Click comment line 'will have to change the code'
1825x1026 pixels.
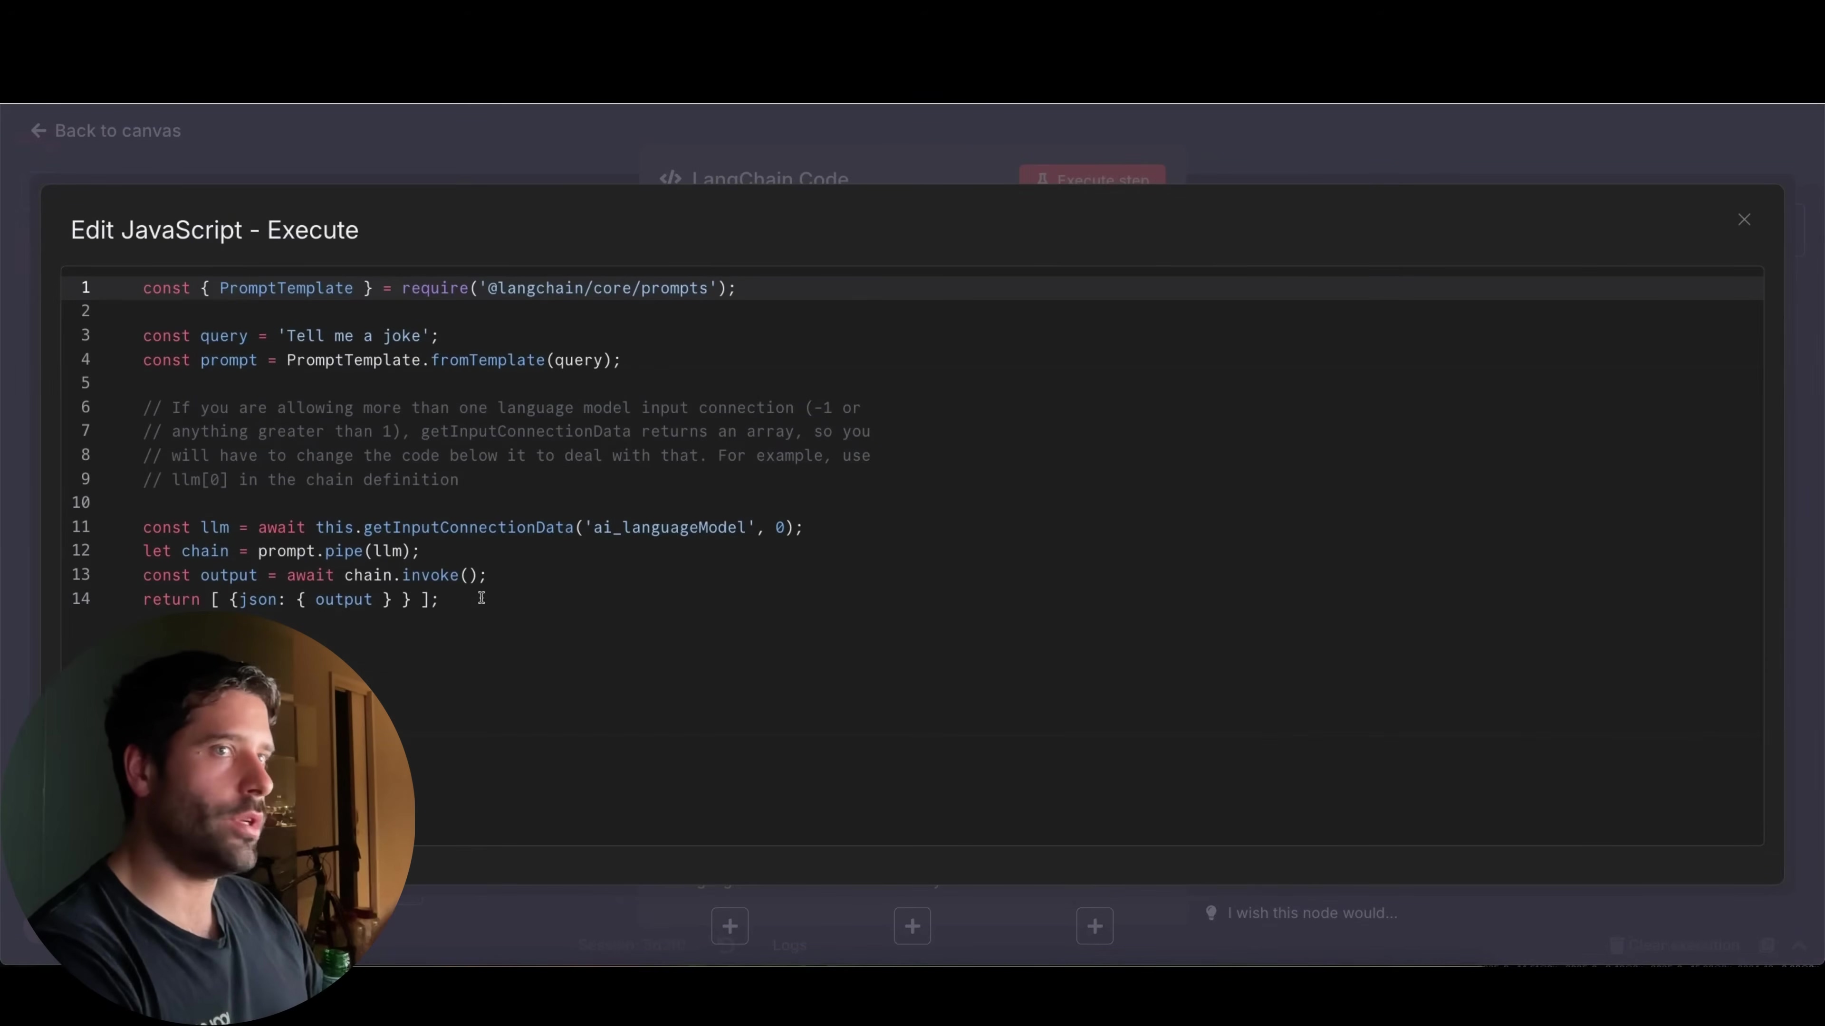point(507,456)
